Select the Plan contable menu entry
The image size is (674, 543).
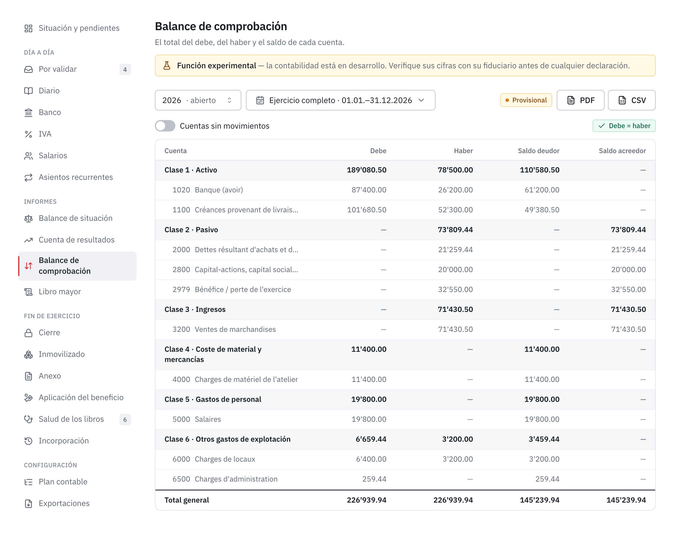[77, 482]
